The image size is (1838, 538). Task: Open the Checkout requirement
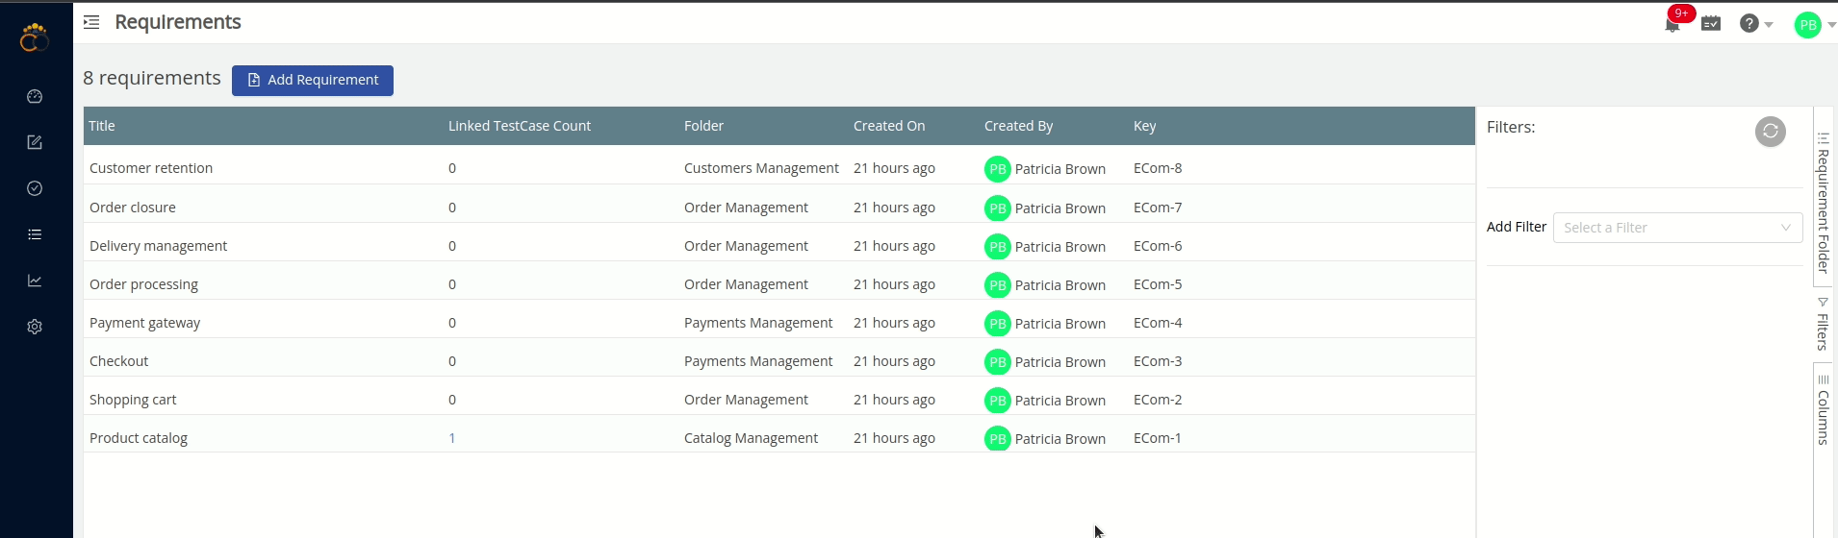coord(118,361)
